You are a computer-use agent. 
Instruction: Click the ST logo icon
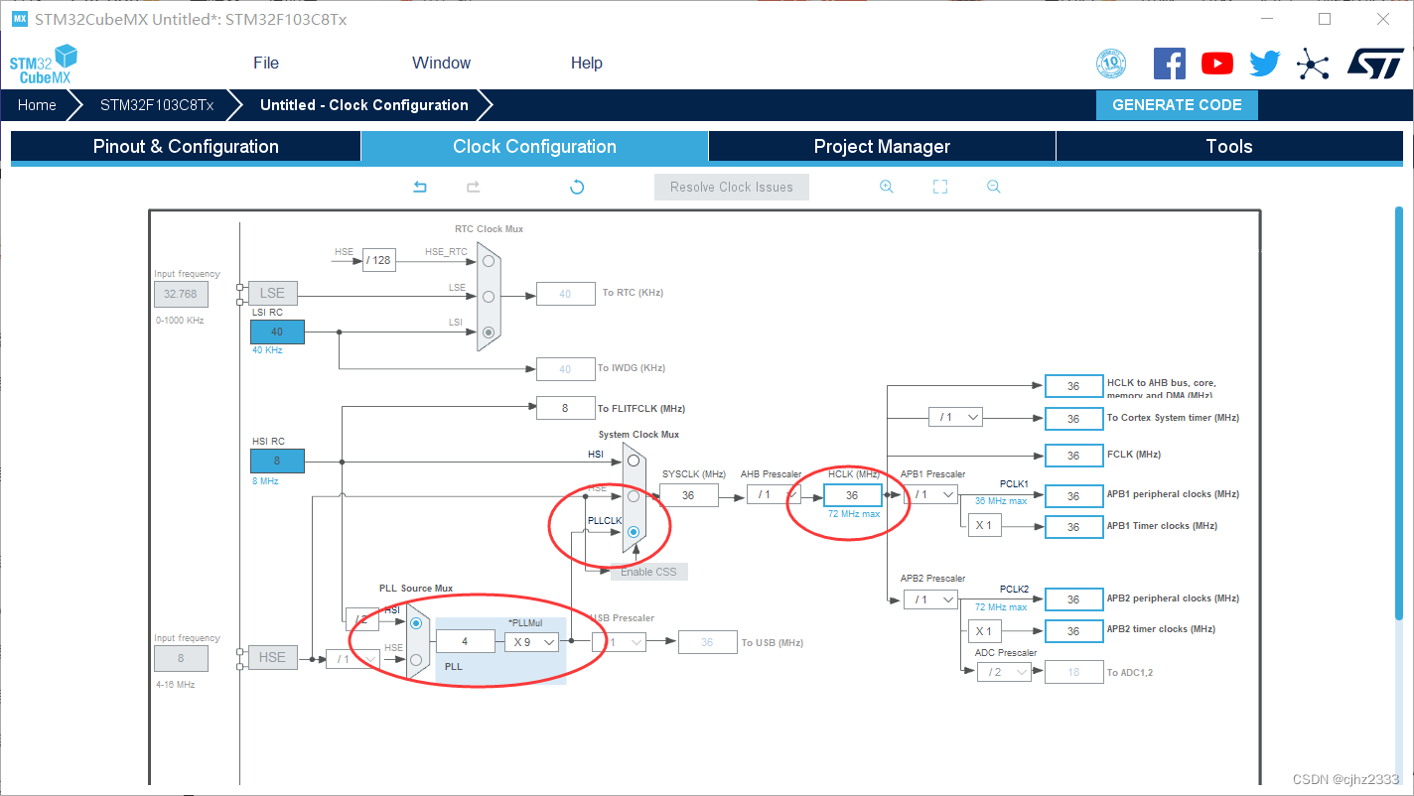(x=1375, y=64)
